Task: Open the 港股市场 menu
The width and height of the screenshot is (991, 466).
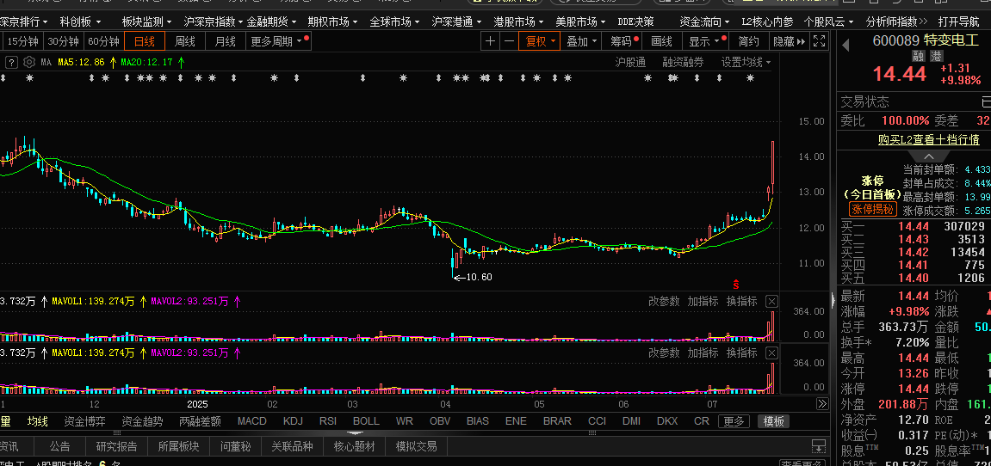Action: [x=518, y=21]
